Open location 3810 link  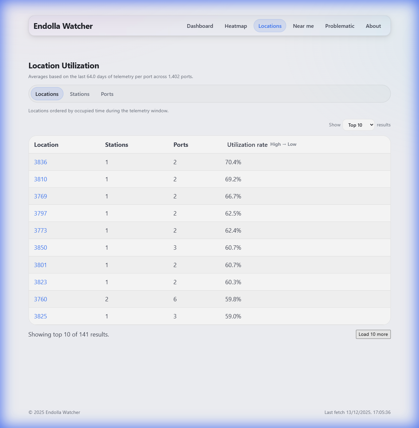41,179
